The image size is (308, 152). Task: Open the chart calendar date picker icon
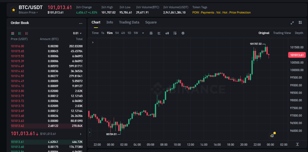click(151, 33)
